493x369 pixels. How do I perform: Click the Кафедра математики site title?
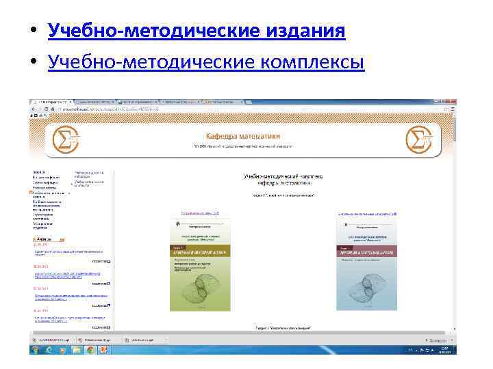coord(242,136)
